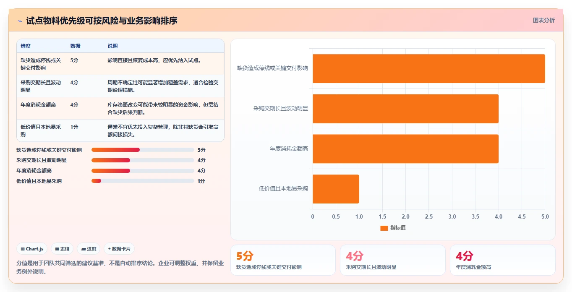Click the x-axis tick 3.0
Viewport: 572px width, 292px height.
(452, 217)
